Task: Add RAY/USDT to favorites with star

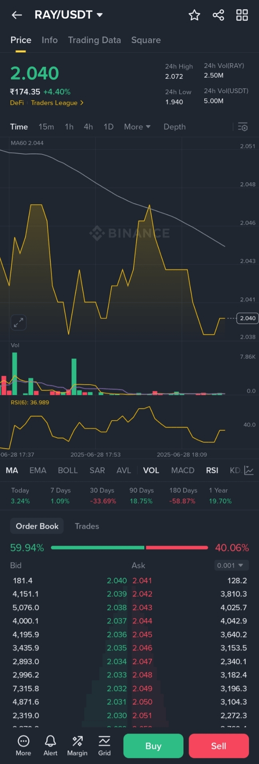Action: [194, 15]
